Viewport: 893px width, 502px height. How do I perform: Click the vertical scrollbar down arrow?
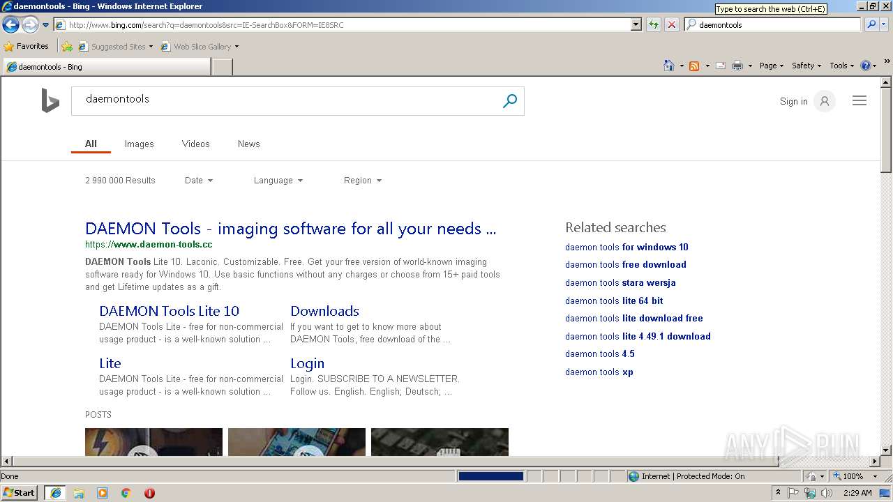886,450
